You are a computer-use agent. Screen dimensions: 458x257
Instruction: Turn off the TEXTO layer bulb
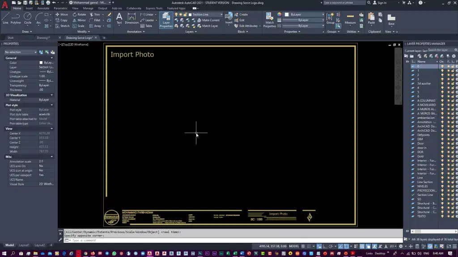[442, 216]
